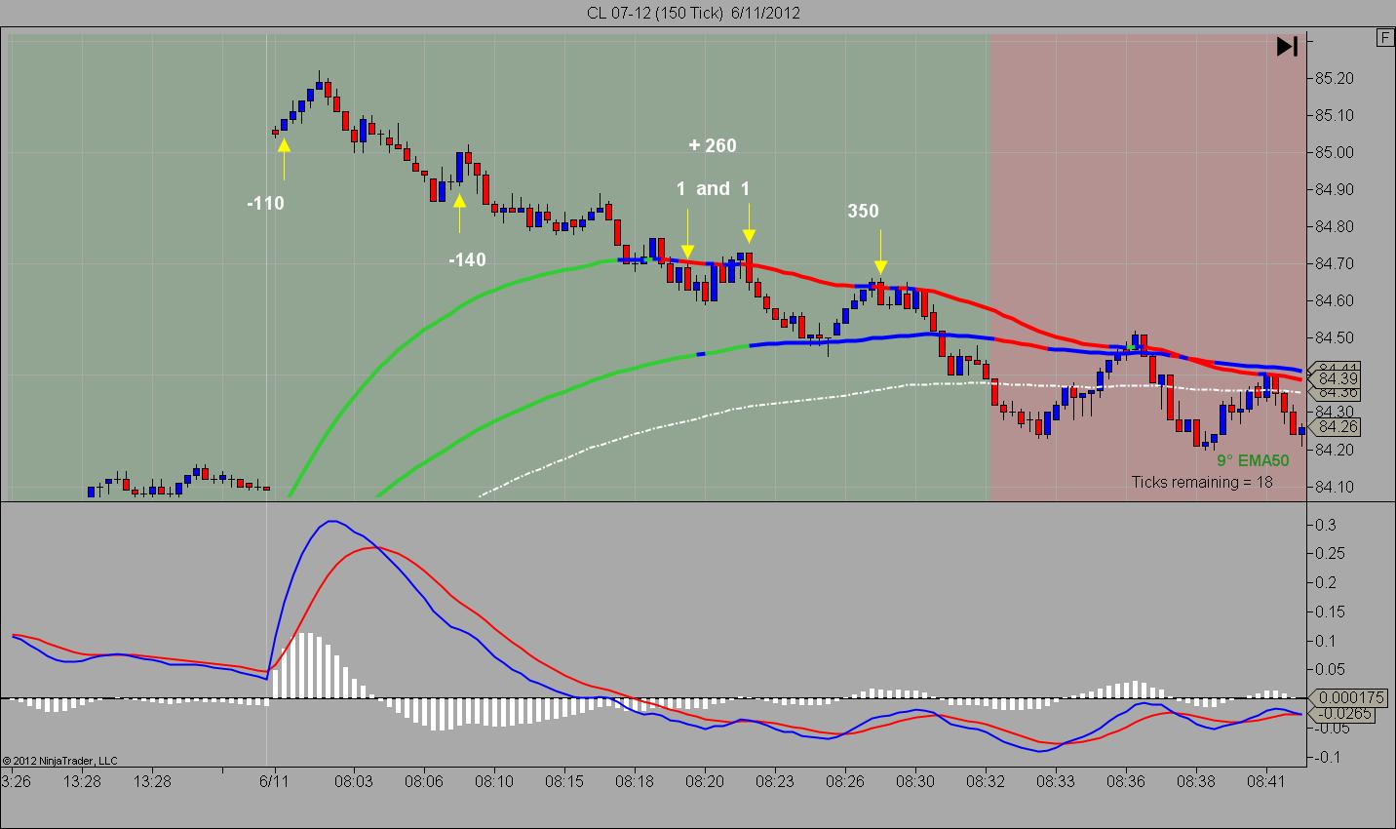This screenshot has height=829, width=1396.
Task: Click the "Ticks remaining = 18" counter
Action: coord(1202,482)
